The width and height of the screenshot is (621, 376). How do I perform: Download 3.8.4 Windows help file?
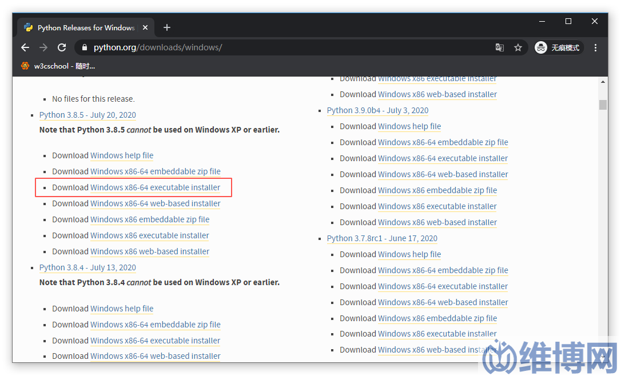pos(122,309)
